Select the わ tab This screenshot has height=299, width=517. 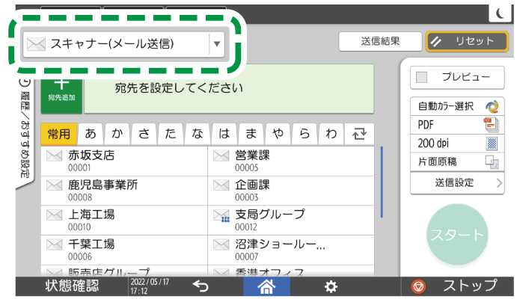tap(331, 134)
